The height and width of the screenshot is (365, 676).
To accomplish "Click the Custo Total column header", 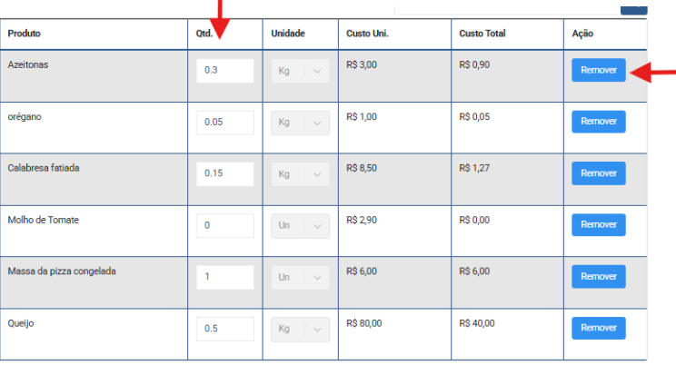I will coord(482,34).
